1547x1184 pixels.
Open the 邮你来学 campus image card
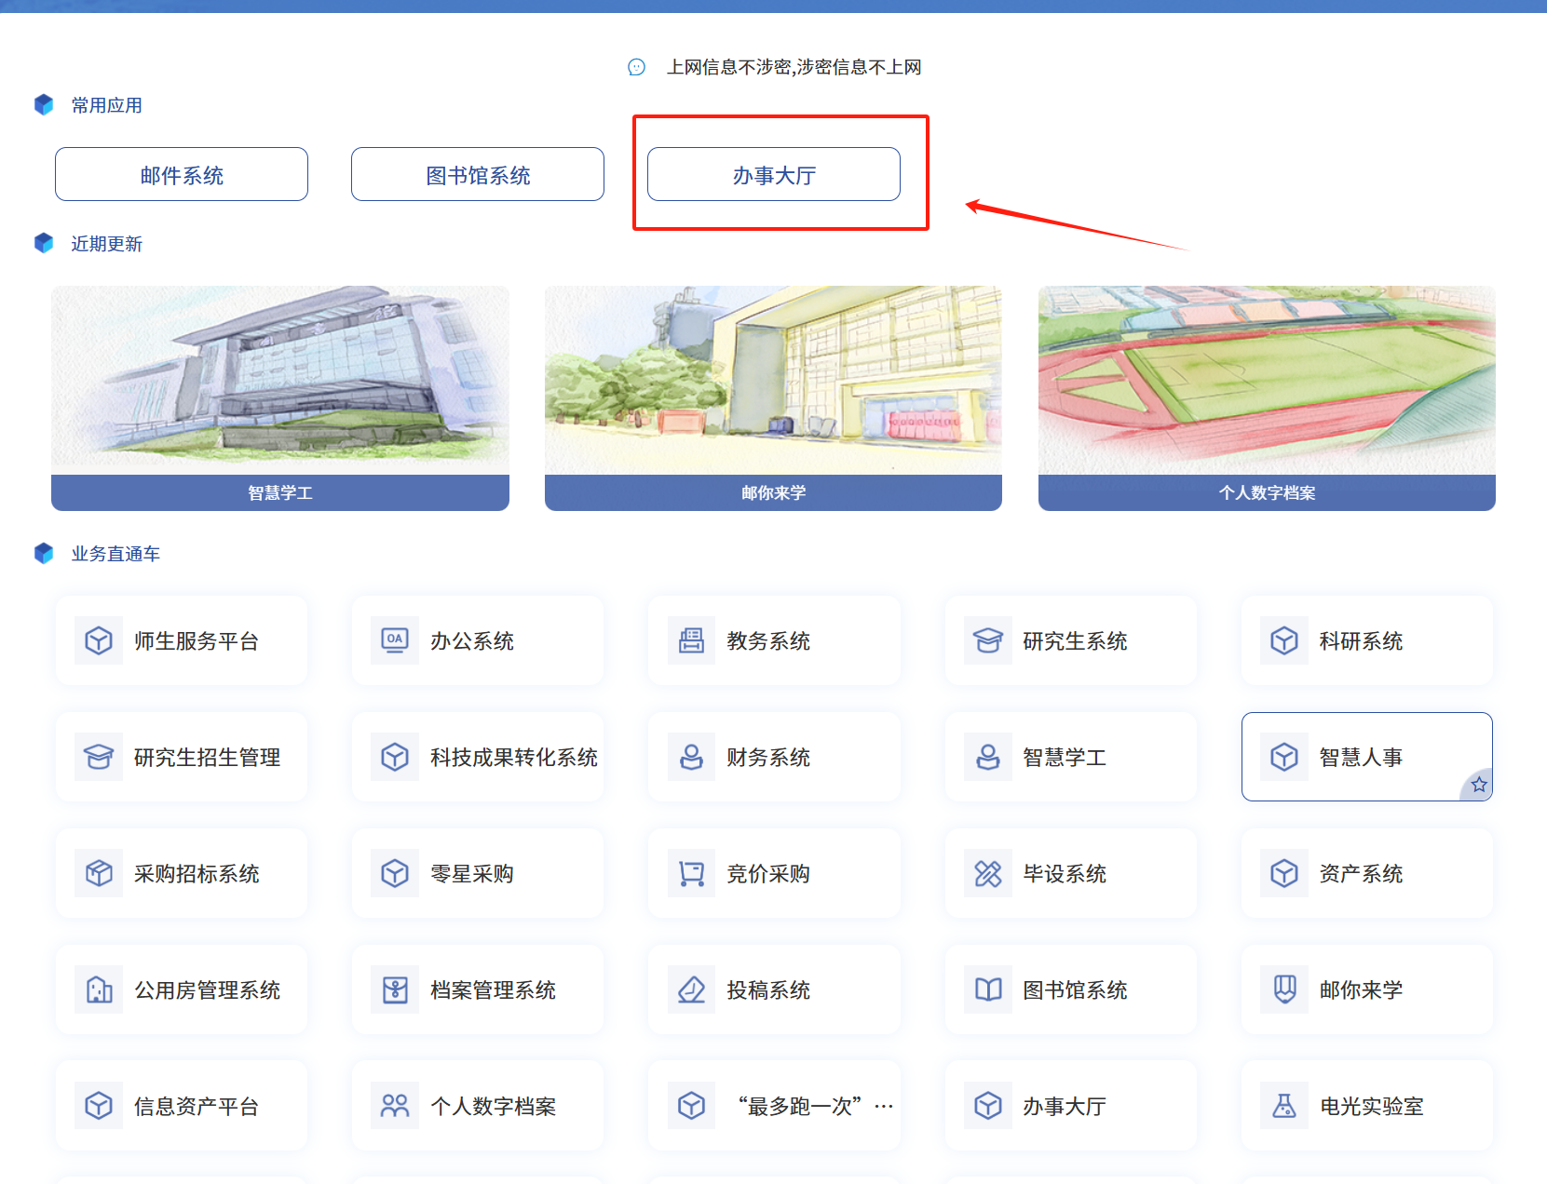pyautogui.click(x=773, y=382)
